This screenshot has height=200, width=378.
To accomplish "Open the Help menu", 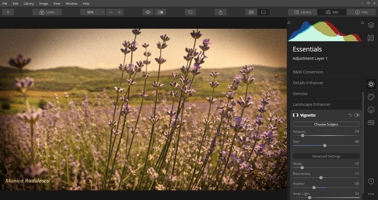I will [86, 4].
